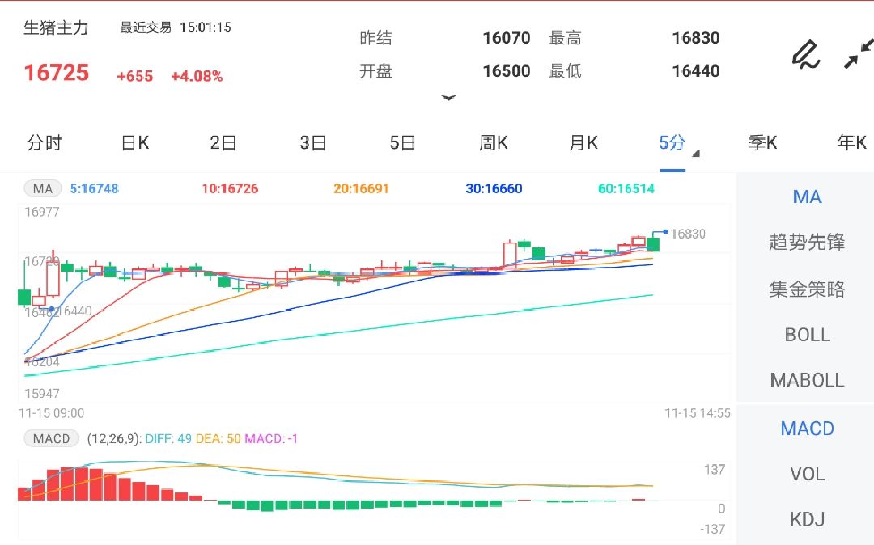Click the 10:16726 moving average value
874x545 pixels.
coord(230,188)
